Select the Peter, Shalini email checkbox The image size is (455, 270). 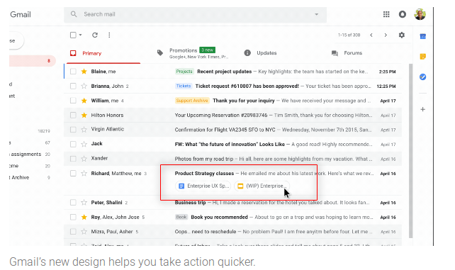pos(73,203)
